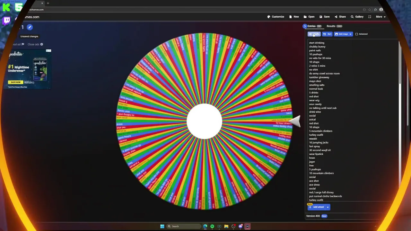This screenshot has height=231, width=411.
Task: Click 'red / sarge full disney' entry
Action: [321, 193]
